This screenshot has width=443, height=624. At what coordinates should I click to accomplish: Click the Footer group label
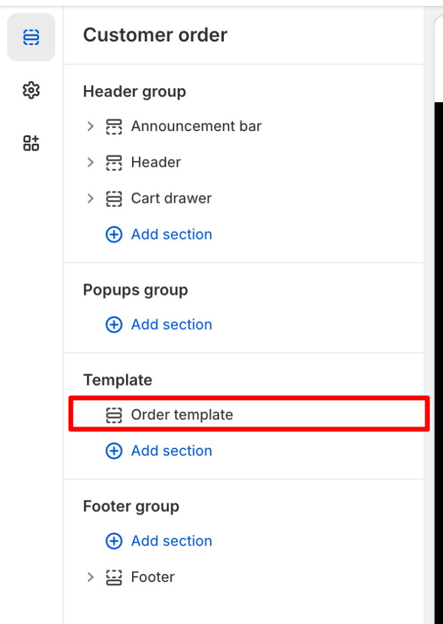[x=131, y=506]
